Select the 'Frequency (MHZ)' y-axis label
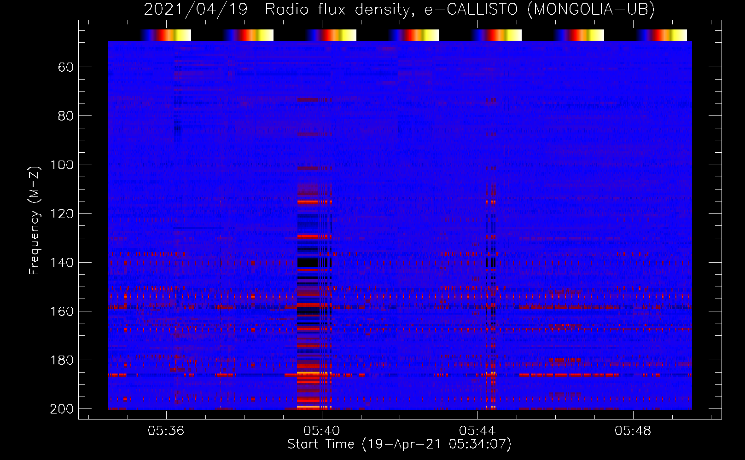 (x=35, y=221)
